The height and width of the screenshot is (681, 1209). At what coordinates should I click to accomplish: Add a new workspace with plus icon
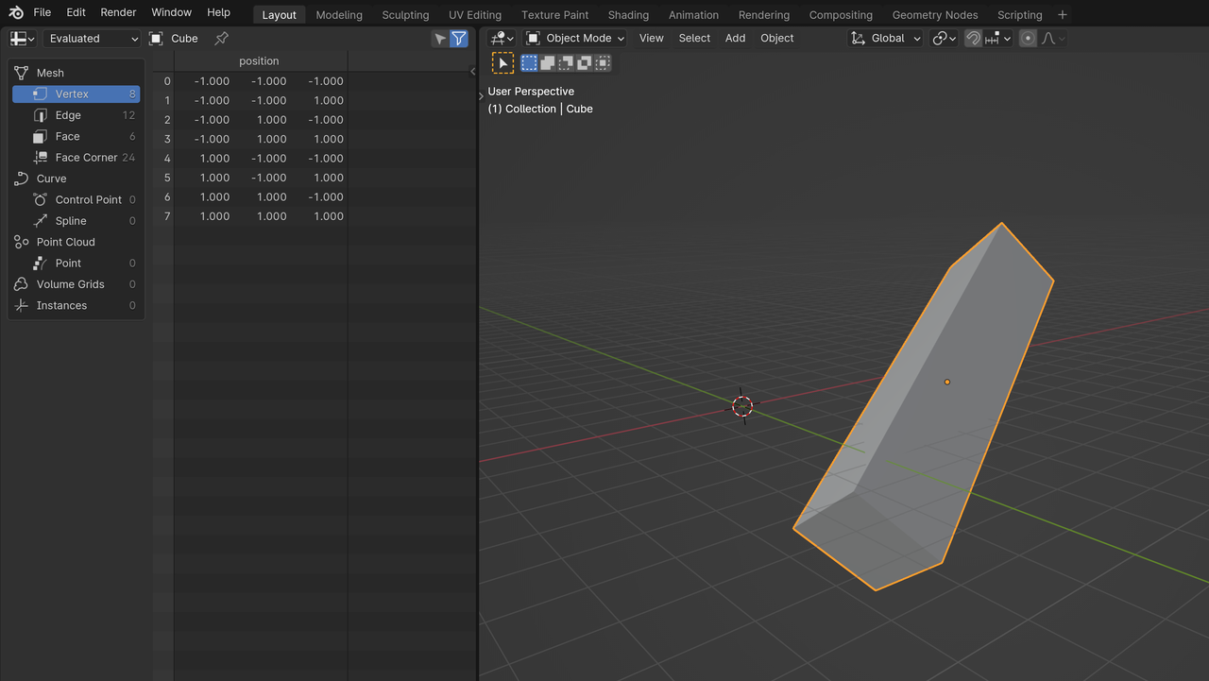click(x=1063, y=14)
